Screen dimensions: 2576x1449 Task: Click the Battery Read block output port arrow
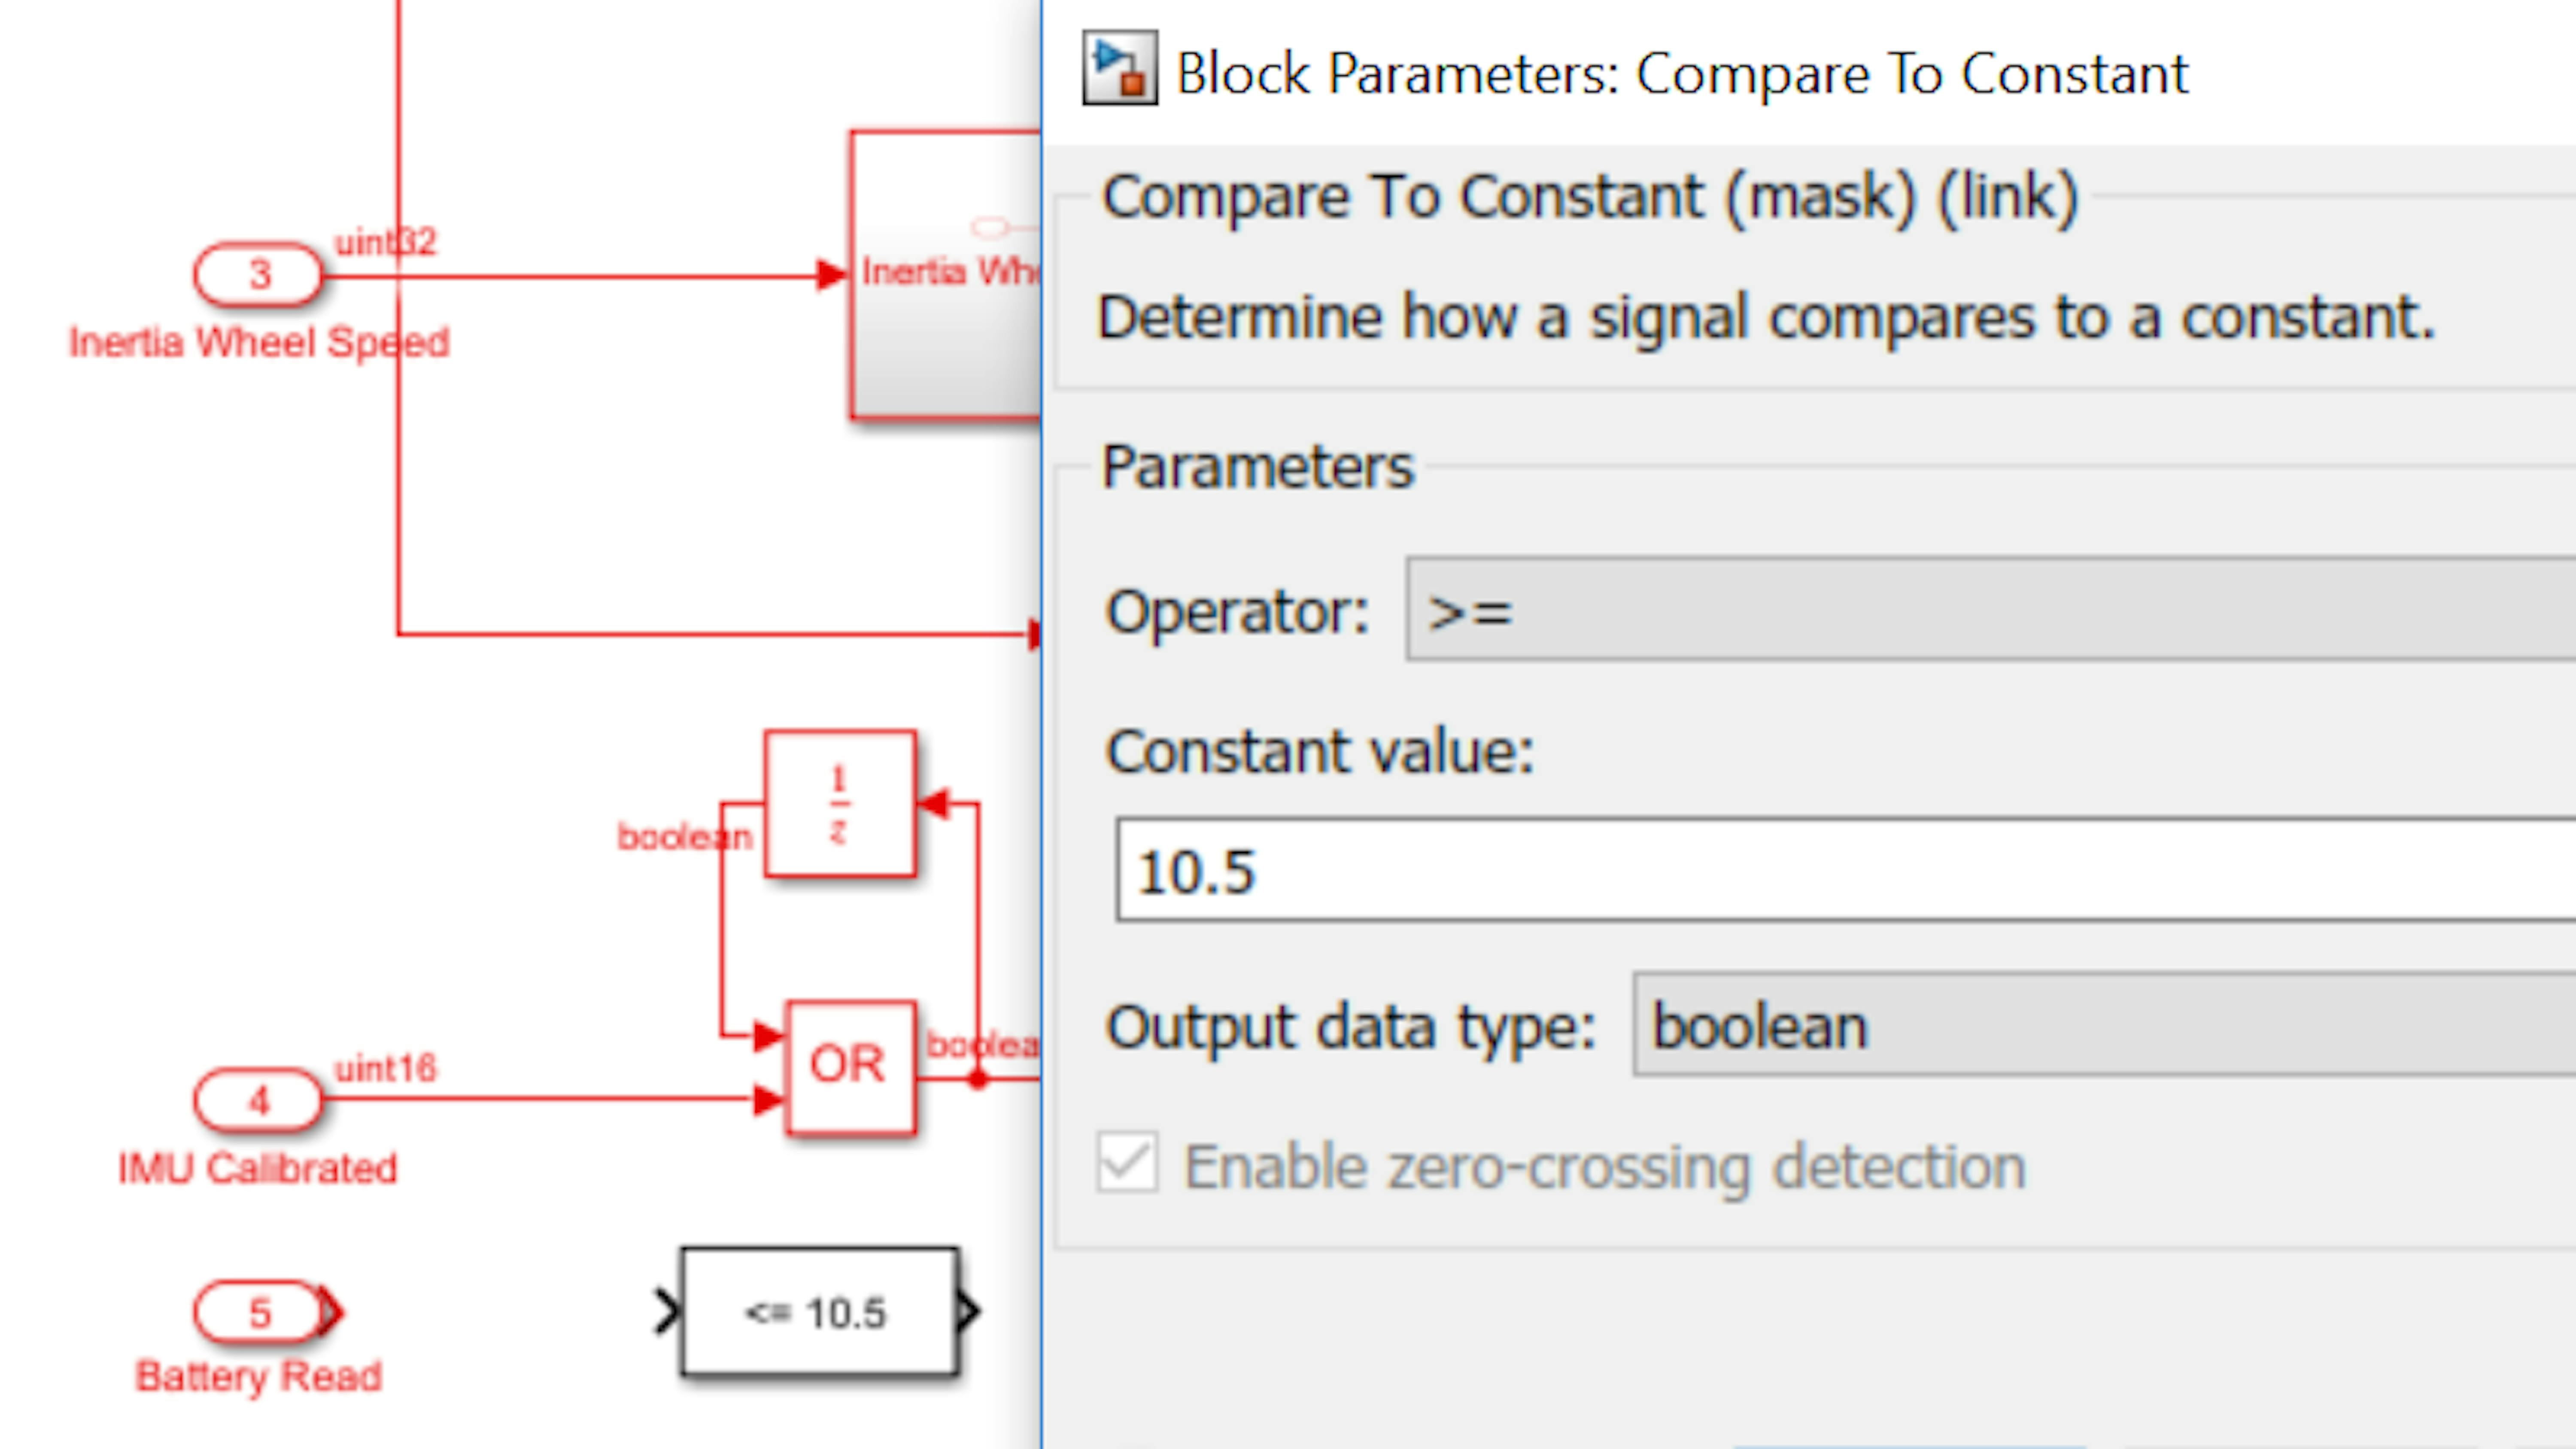click(331, 1312)
